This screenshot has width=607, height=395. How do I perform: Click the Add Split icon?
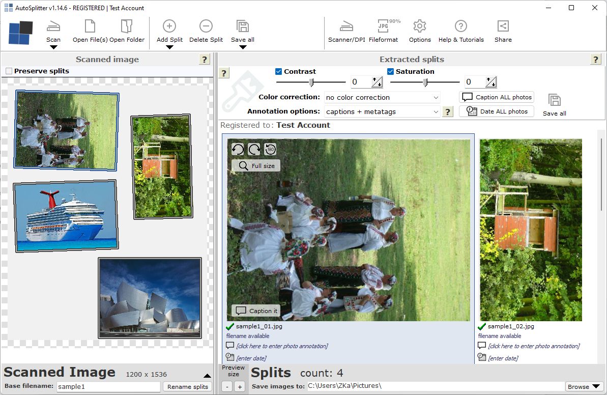[x=169, y=26]
